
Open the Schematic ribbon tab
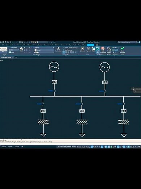pyautogui.click(x=5, y=45)
